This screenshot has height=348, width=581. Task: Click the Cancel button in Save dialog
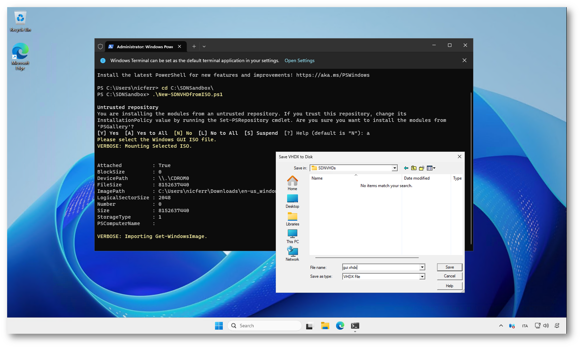tap(449, 276)
